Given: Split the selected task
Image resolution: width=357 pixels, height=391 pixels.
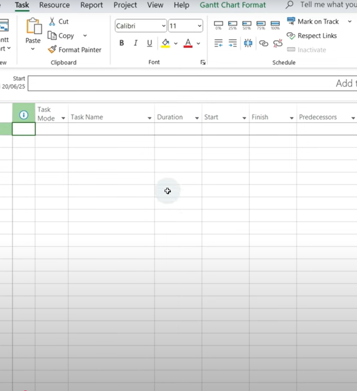Looking at the screenshot, I should coord(248,43).
